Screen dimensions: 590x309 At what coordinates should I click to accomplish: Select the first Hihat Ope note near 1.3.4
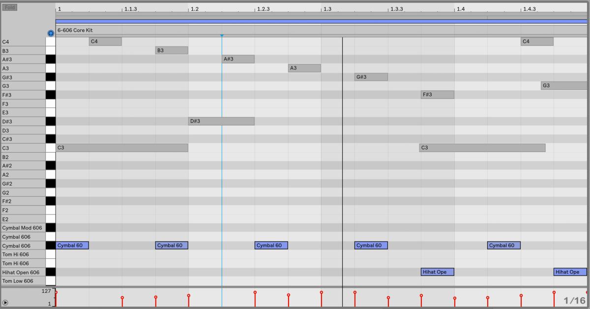point(438,272)
